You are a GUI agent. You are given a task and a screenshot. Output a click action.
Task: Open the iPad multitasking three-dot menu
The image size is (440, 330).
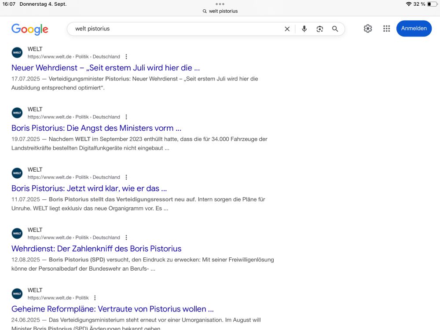220,4
